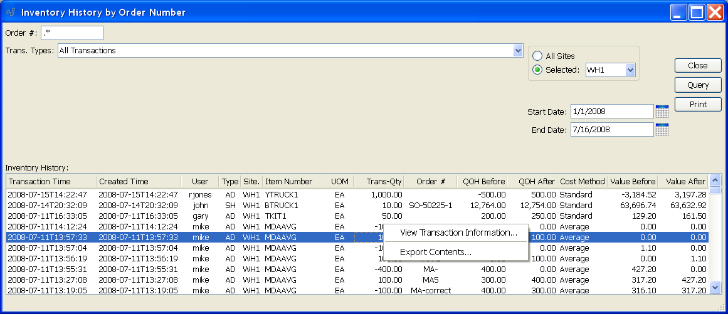Sort by QOH After column header

(x=532, y=181)
